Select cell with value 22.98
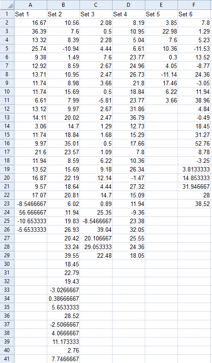212x363 pixels. tap(161, 31)
